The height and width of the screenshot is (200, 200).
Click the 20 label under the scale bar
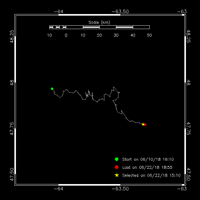pyautogui.click(x=99, y=35)
